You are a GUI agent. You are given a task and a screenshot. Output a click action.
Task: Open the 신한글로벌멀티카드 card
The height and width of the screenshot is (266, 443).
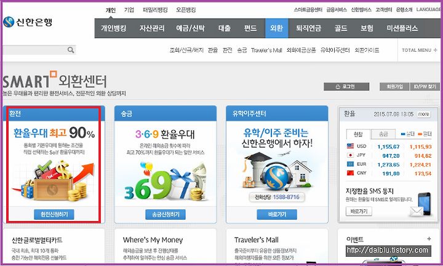click(x=37, y=240)
